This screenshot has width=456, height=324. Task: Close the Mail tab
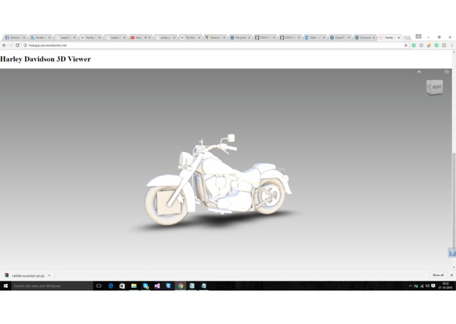click(323, 38)
